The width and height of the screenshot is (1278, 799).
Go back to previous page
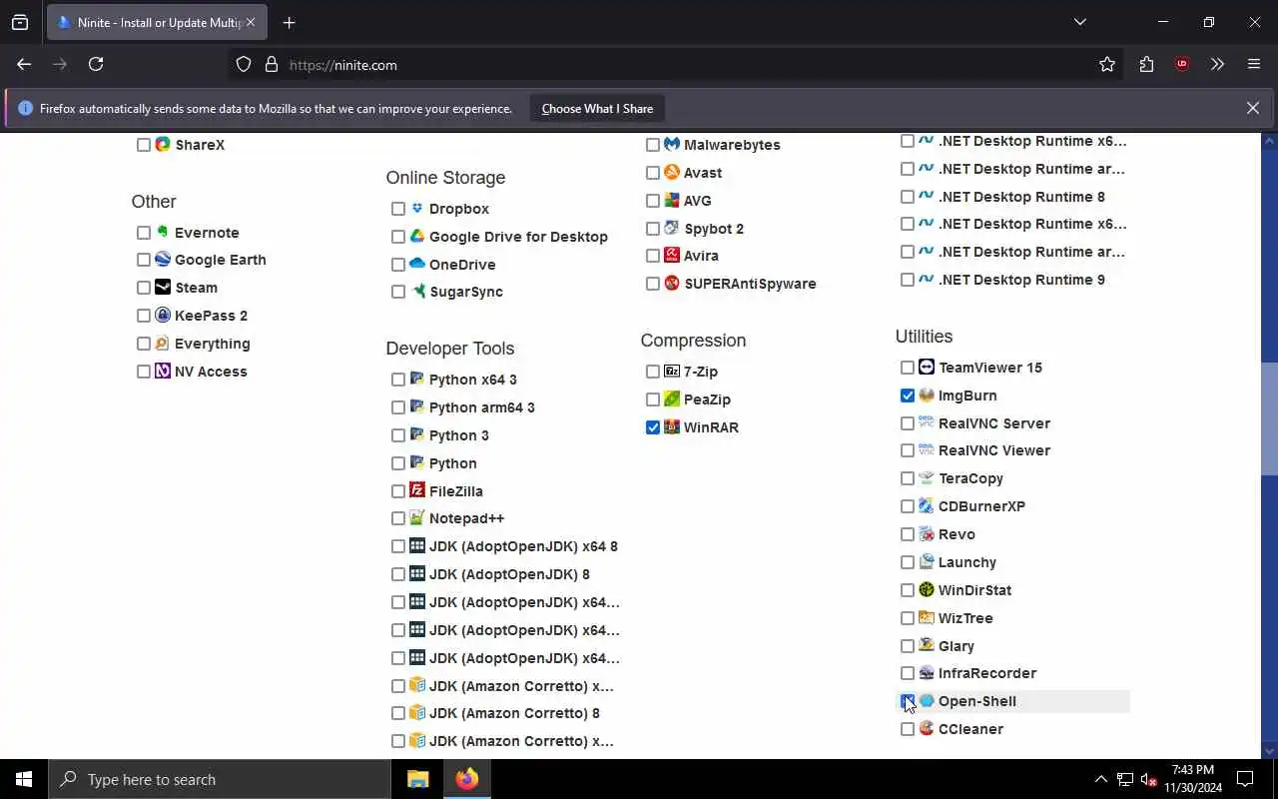pyautogui.click(x=24, y=64)
